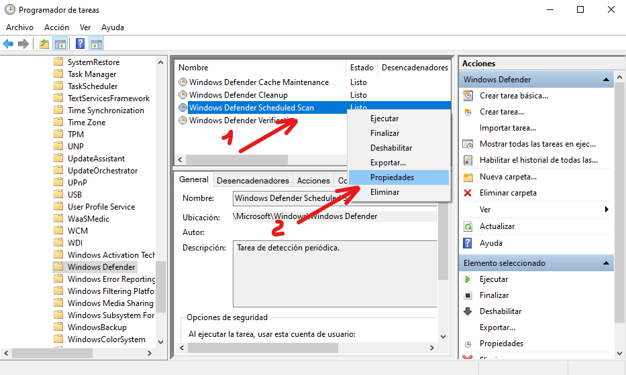Select the Windows Defender Scheduled Scan task

(252, 108)
